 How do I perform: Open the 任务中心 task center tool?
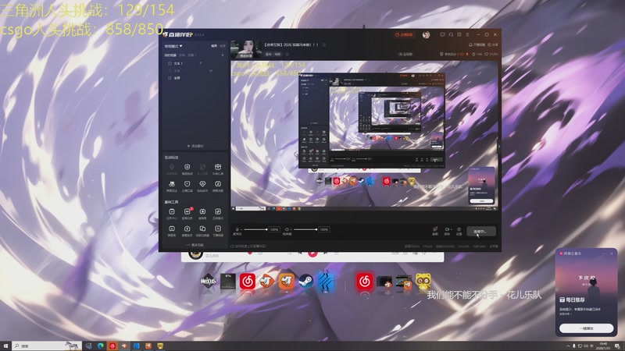[171, 214]
